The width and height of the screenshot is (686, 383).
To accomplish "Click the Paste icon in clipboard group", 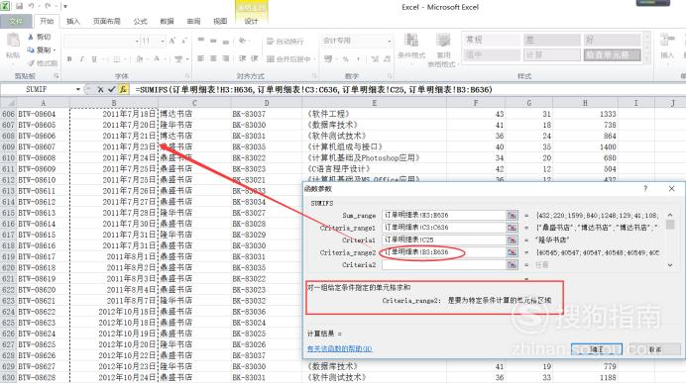I will (13, 41).
